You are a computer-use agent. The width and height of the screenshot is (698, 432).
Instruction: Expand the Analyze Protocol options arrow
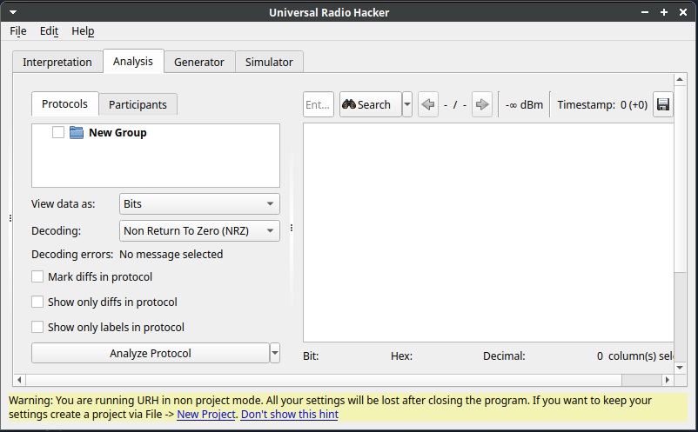click(x=275, y=353)
